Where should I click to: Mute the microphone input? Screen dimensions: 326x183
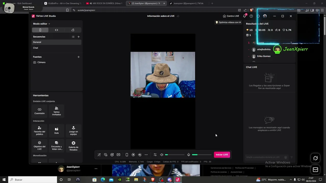click(188, 155)
